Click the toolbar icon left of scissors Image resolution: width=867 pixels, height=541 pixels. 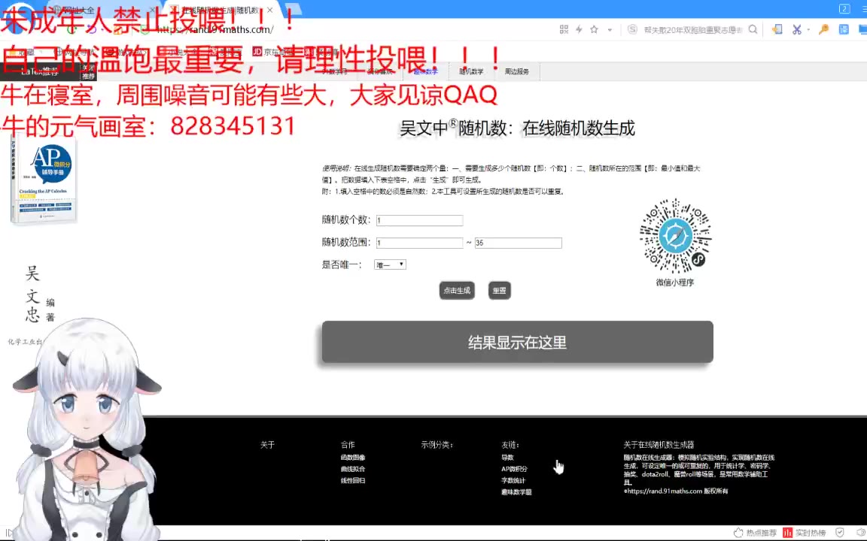777,29
